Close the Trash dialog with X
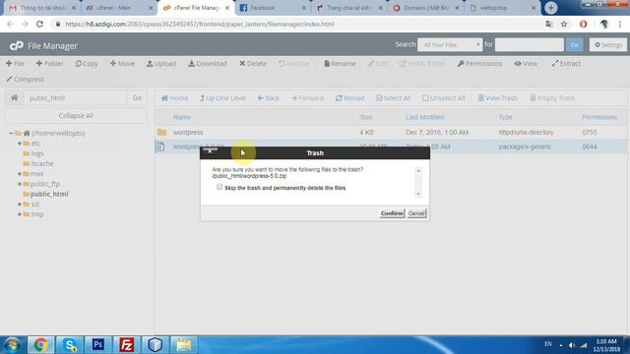This screenshot has height=354, width=630. click(x=210, y=151)
